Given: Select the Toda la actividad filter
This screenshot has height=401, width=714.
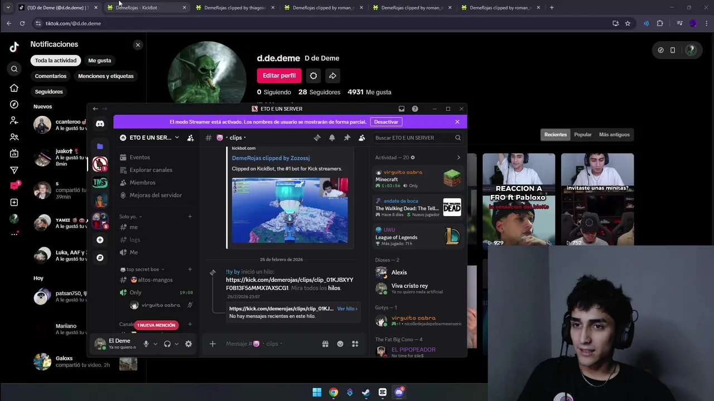Looking at the screenshot, I should click(x=55, y=60).
